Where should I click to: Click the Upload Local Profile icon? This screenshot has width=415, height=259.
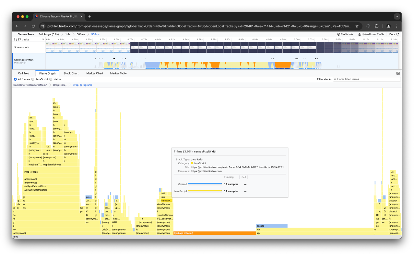[x=359, y=34]
